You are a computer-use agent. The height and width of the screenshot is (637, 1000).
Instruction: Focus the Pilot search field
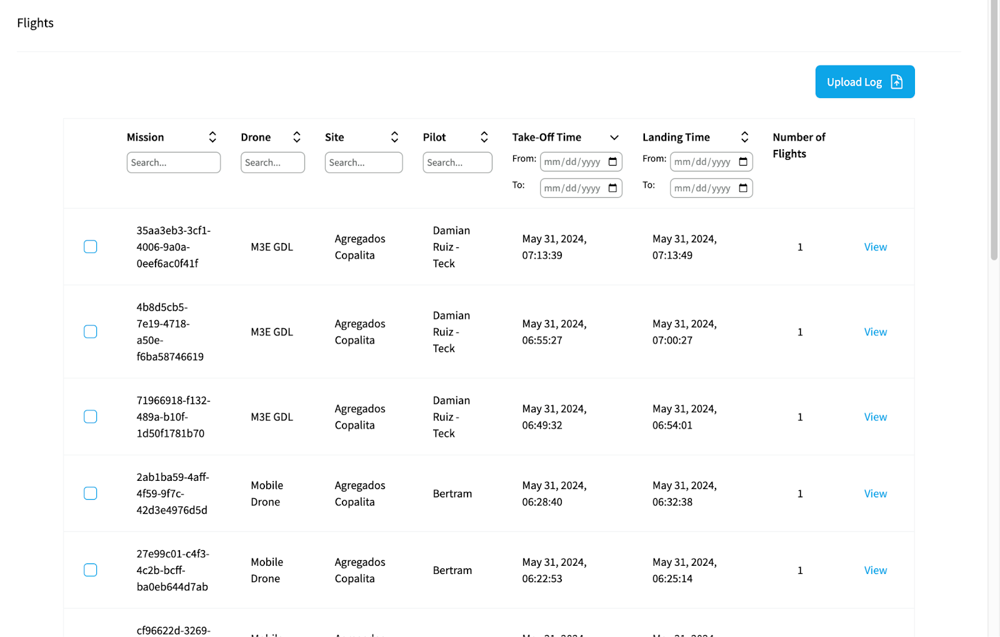click(457, 162)
